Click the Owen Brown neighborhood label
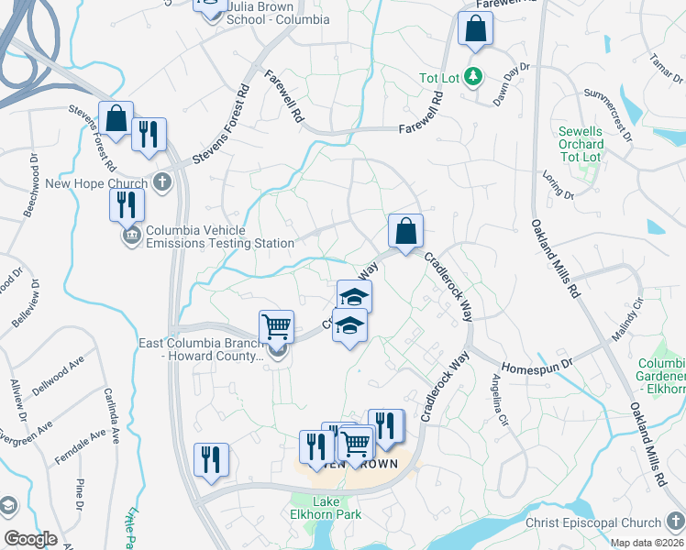This screenshot has width=686, height=550. coord(354,465)
